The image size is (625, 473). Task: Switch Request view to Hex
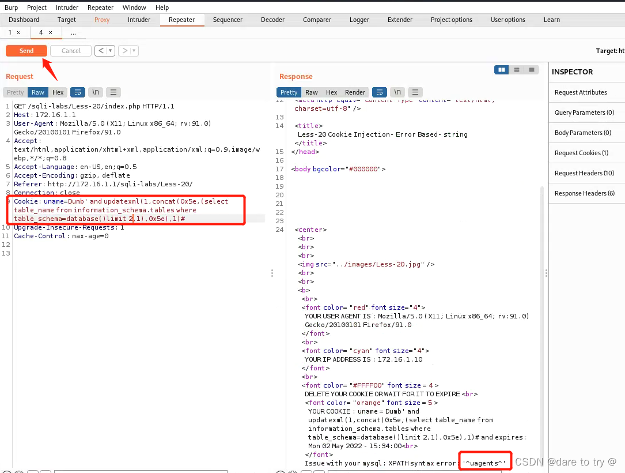(58, 92)
